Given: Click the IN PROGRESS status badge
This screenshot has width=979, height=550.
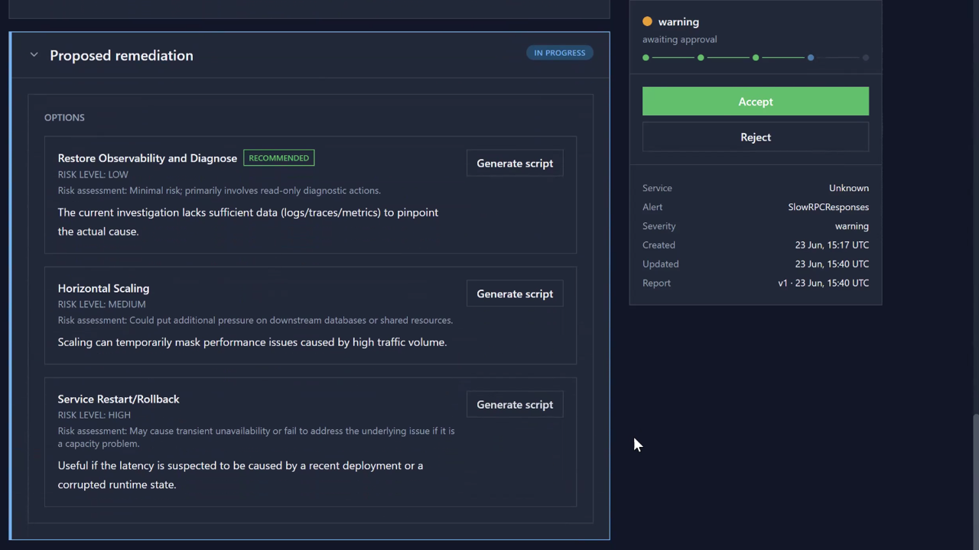Looking at the screenshot, I should pyautogui.click(x=560, y=53).
